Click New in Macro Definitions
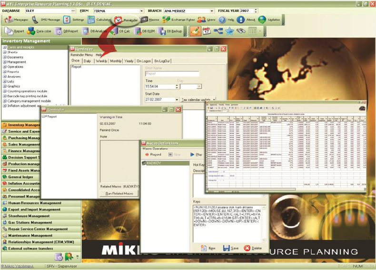 coord(208,248)
